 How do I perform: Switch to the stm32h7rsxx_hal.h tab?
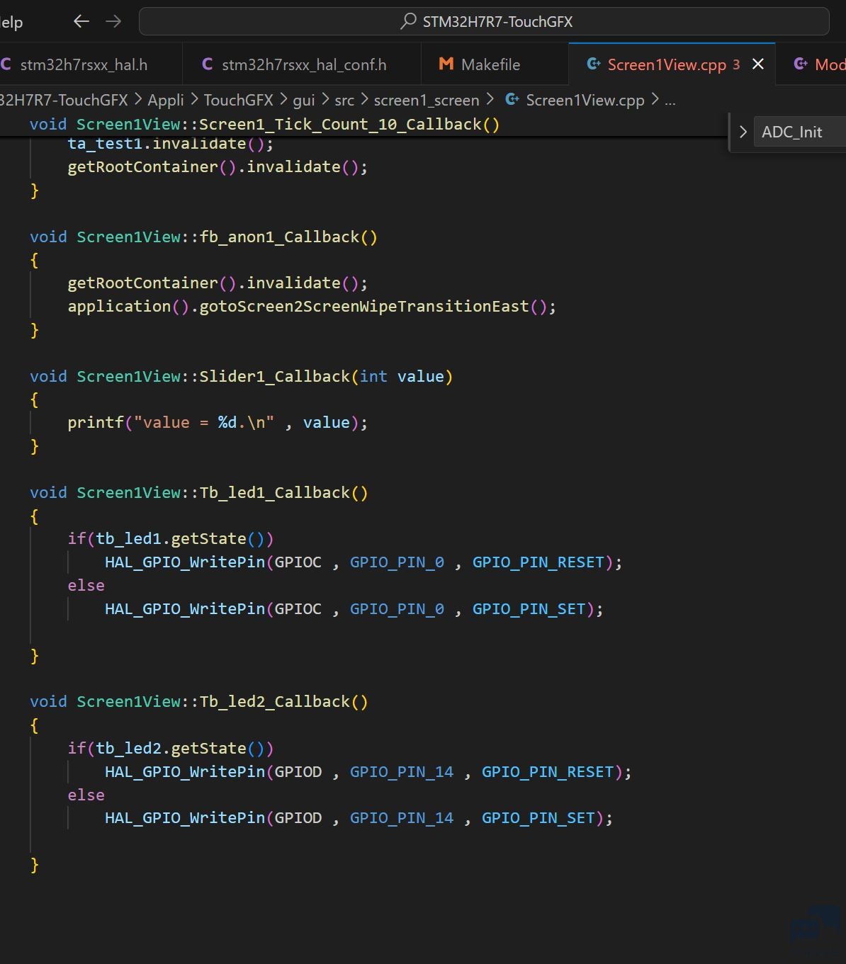coord(84,64)
